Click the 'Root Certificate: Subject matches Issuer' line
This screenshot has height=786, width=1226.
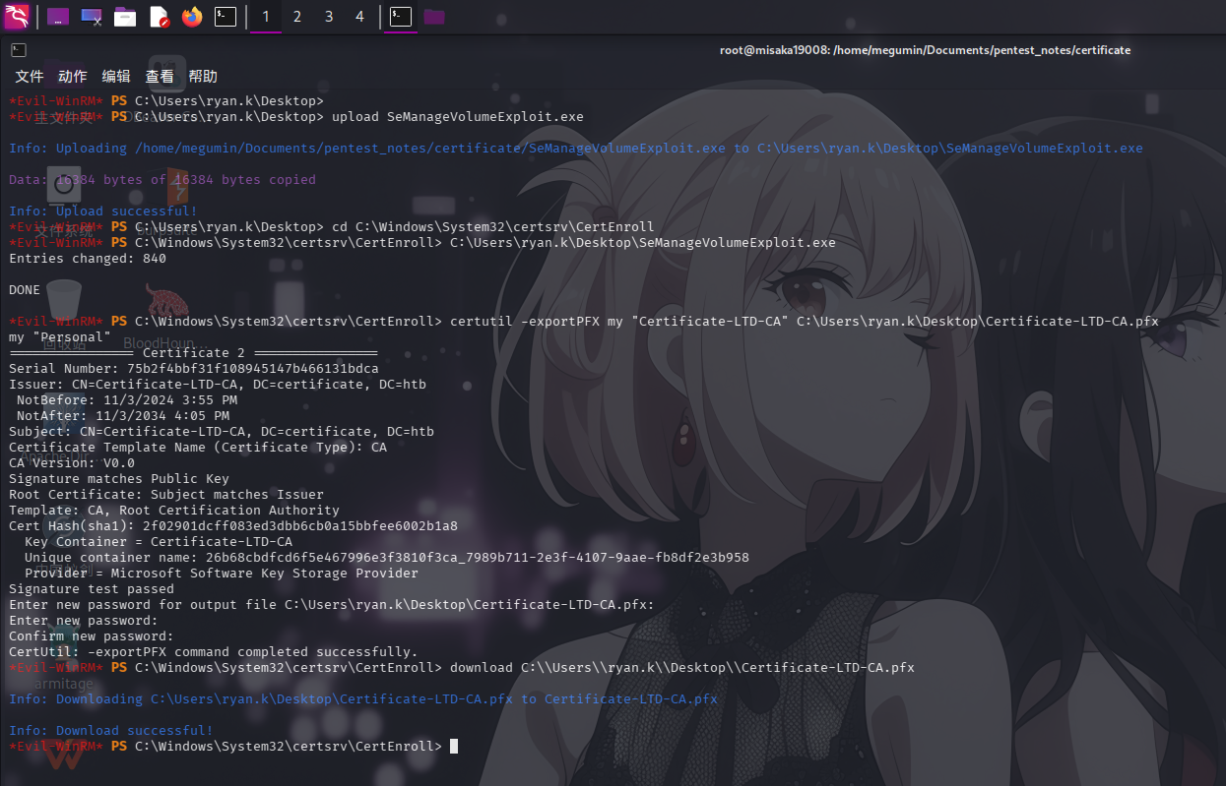[166, 495]
